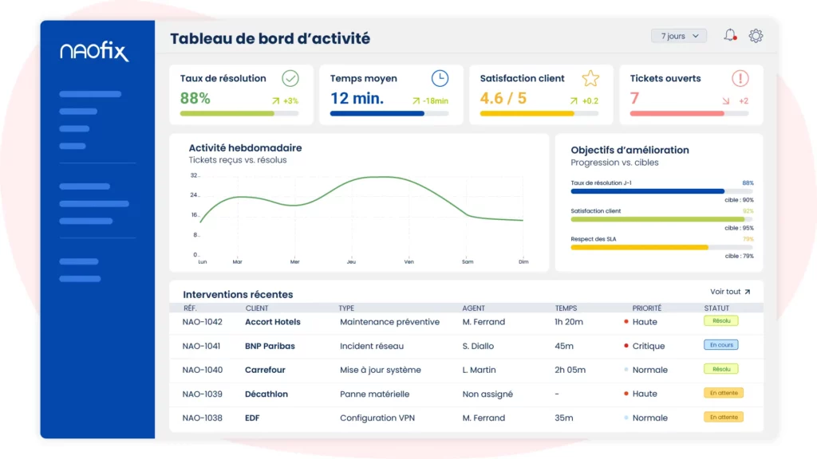Click the En attente badge for NAO-1038
Viewport: 817px width, 459px height.
pyautogui.click(x=724, y=418)
